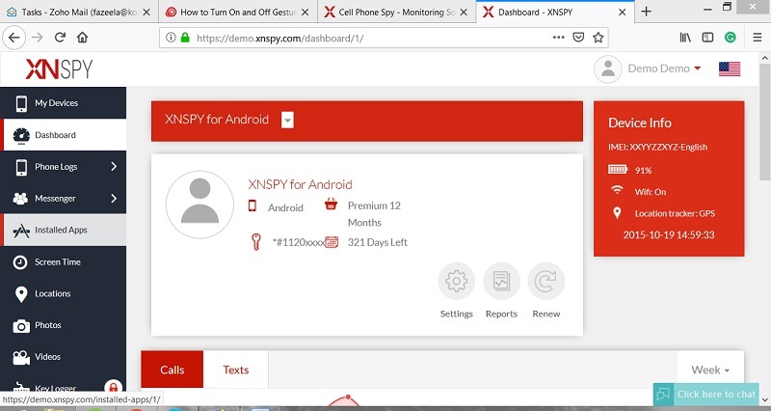Click the Locations pin icon
The image size is (771, 411).
21,294
